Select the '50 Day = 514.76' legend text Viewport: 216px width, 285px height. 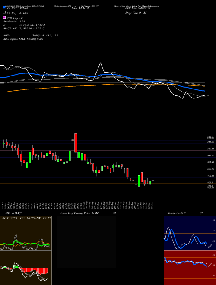click(18, 13)
